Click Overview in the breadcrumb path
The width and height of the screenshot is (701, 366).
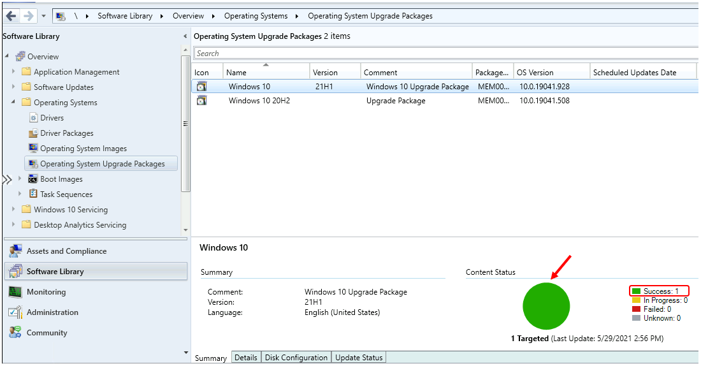188,16
